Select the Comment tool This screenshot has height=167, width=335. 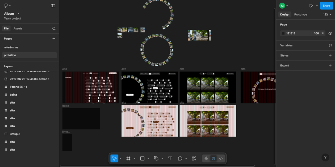point(180,159)
